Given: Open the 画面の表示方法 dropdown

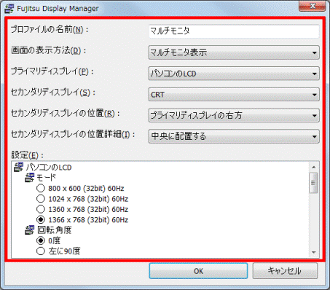Looking at the screenshot, I should point(234,52).
